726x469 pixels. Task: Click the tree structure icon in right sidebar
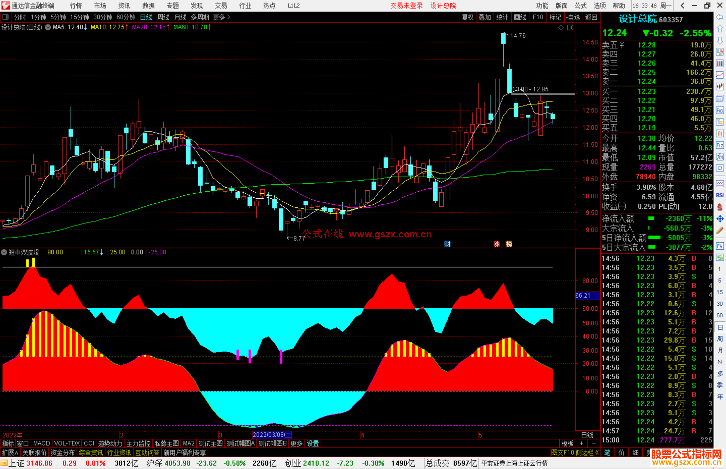point(720,122)
